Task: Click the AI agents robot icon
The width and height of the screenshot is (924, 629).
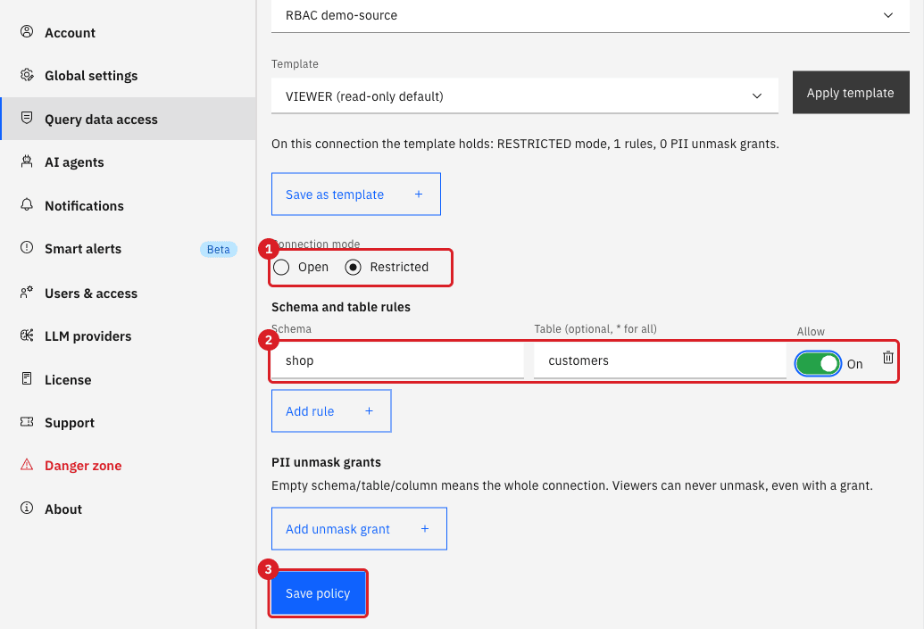Action: (27, 161)
